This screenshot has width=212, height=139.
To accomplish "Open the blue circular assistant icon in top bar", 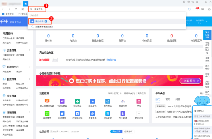I will coord(189,9).
